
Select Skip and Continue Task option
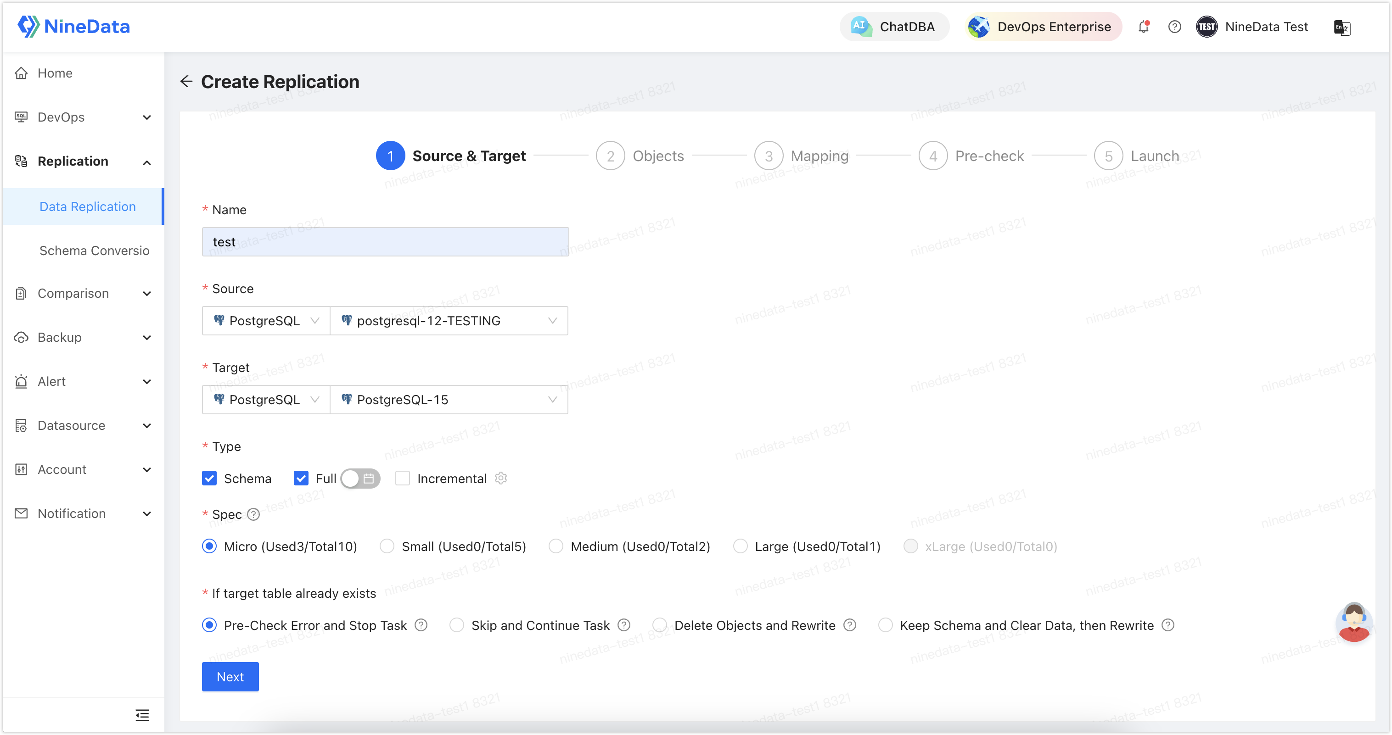tap(457, 625)
